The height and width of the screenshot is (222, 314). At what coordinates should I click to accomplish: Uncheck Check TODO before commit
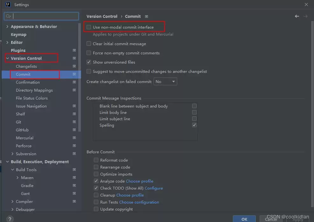click(x=96, y=188)
